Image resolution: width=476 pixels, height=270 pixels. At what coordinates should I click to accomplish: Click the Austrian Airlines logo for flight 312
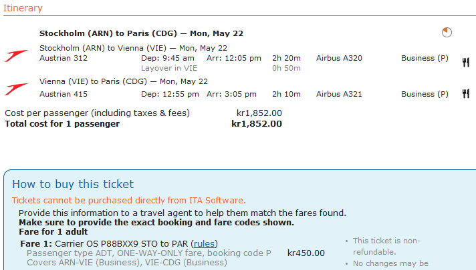pos(16,54)
